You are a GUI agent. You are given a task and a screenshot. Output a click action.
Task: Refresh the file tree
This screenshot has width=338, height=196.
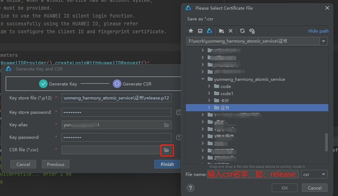pos(242,31)
